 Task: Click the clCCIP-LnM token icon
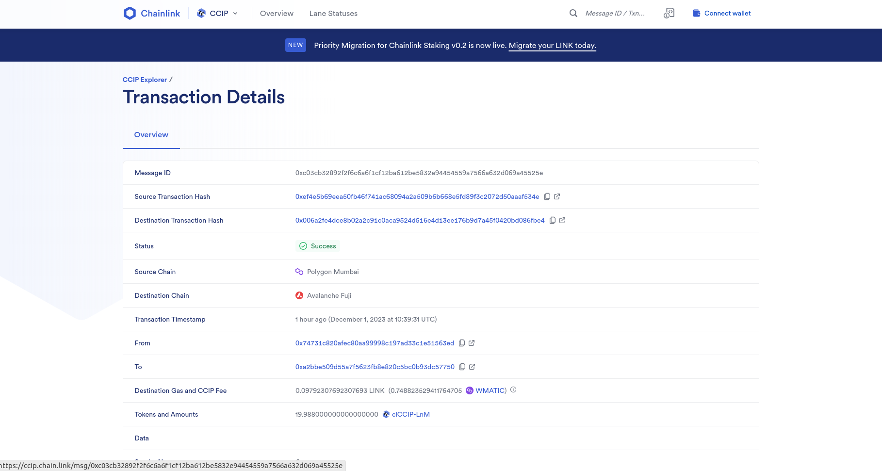(386, 414)
